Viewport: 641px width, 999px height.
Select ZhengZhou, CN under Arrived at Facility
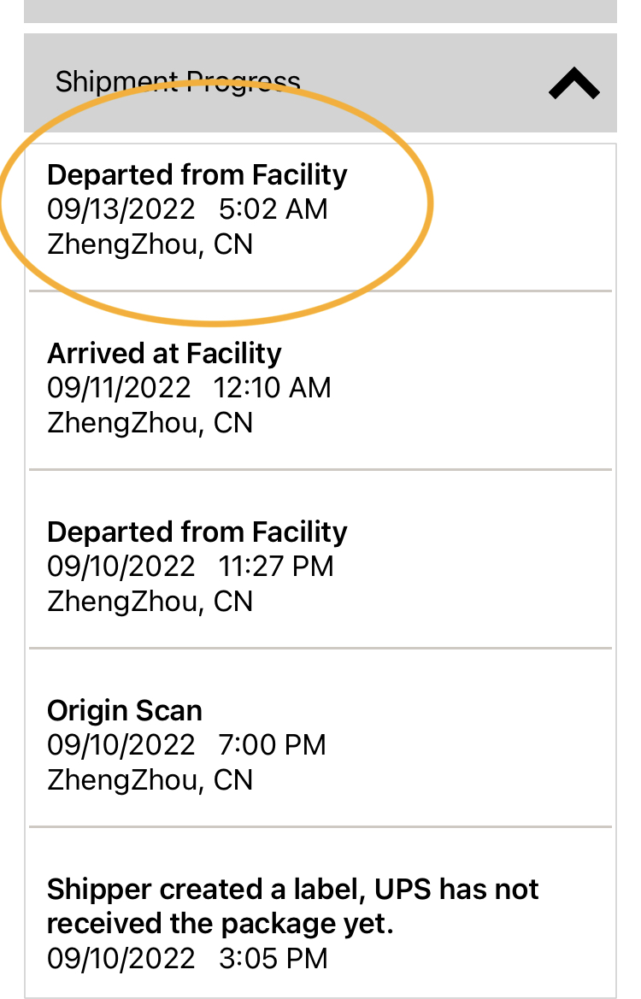(x=150, y=423)
